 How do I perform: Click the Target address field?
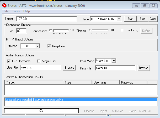pos(46,19)
